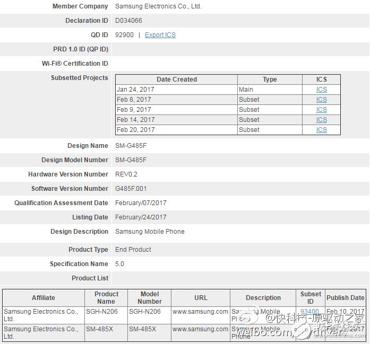Screen dimensions: 370x344
Task: Open ICS link for Feb 14, 2017 subset
Action: pos(321,120)
